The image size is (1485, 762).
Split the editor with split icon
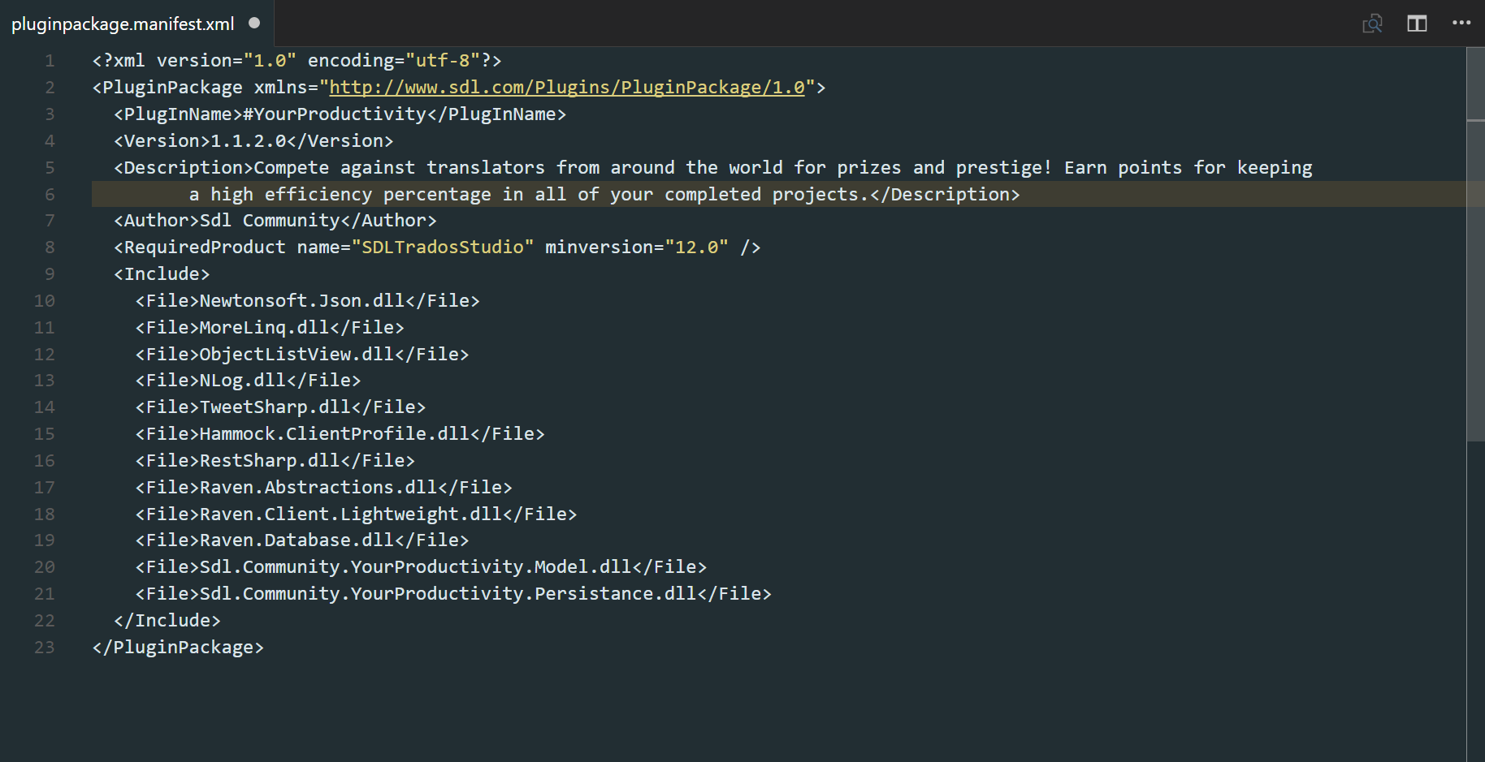tap(1417, 24)
